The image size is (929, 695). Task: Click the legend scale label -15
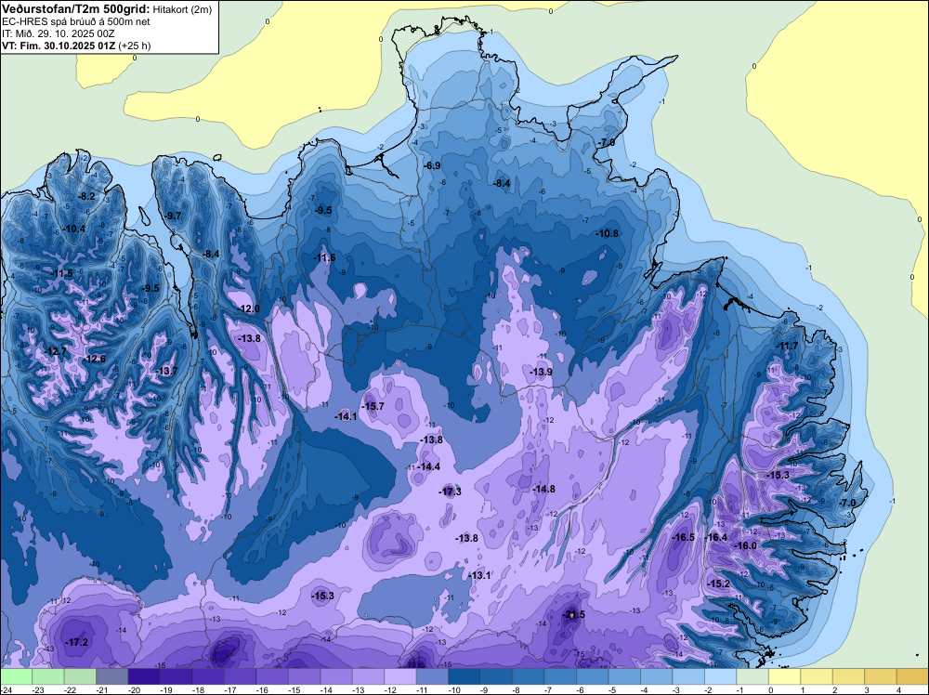tap(294, 689)
